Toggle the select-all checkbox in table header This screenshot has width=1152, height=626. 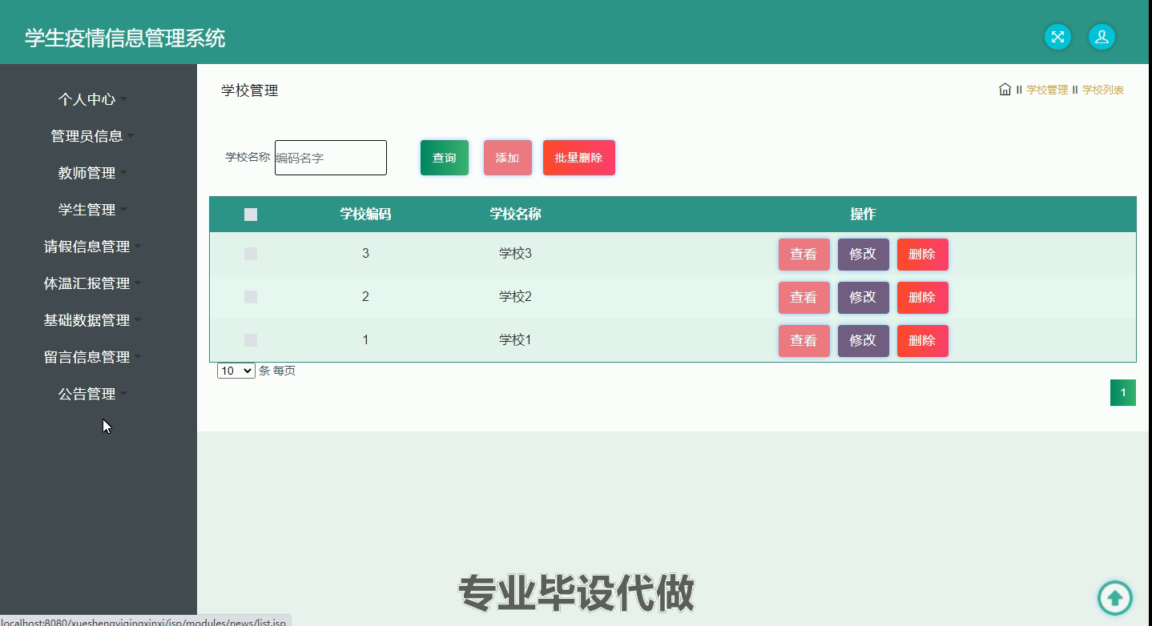tap(251, 215)
